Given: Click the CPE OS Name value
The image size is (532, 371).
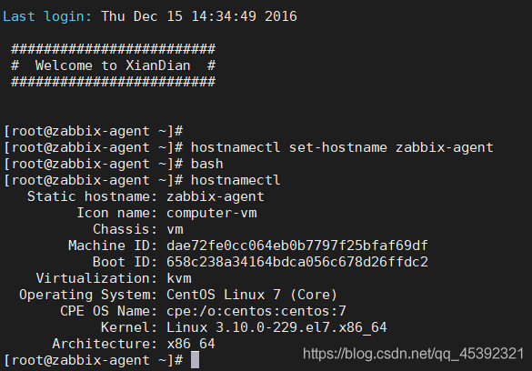Looking at the screenshot, I should [x=256, y=311].
